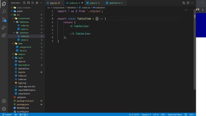The width and height of the screenshot is (206, 116).
Task: Expand the types folder
Action: point(21,58)
